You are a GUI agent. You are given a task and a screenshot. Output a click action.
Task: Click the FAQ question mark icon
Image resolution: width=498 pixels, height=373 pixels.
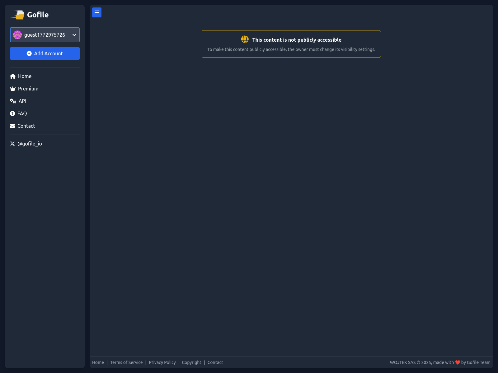pyautogui.click(x=12, y=113)
